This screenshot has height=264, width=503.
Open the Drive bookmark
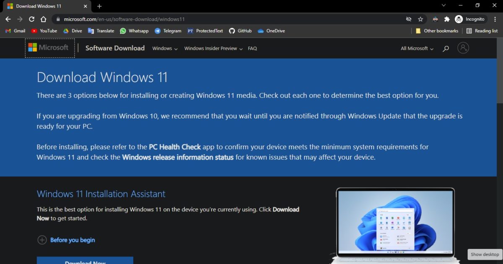(73, 31)
